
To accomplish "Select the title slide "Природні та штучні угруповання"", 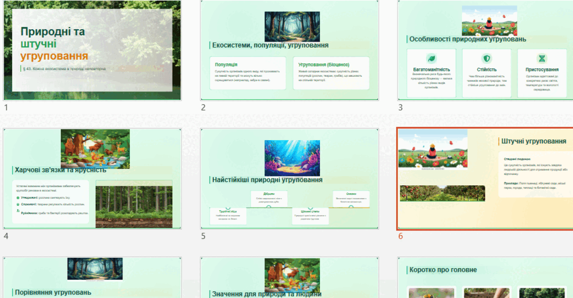I will click(x=92, y=51).
